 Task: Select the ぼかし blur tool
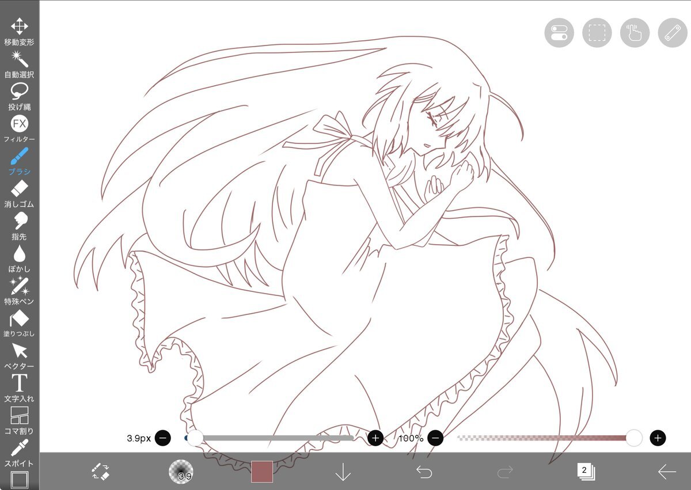click(20, 259)
